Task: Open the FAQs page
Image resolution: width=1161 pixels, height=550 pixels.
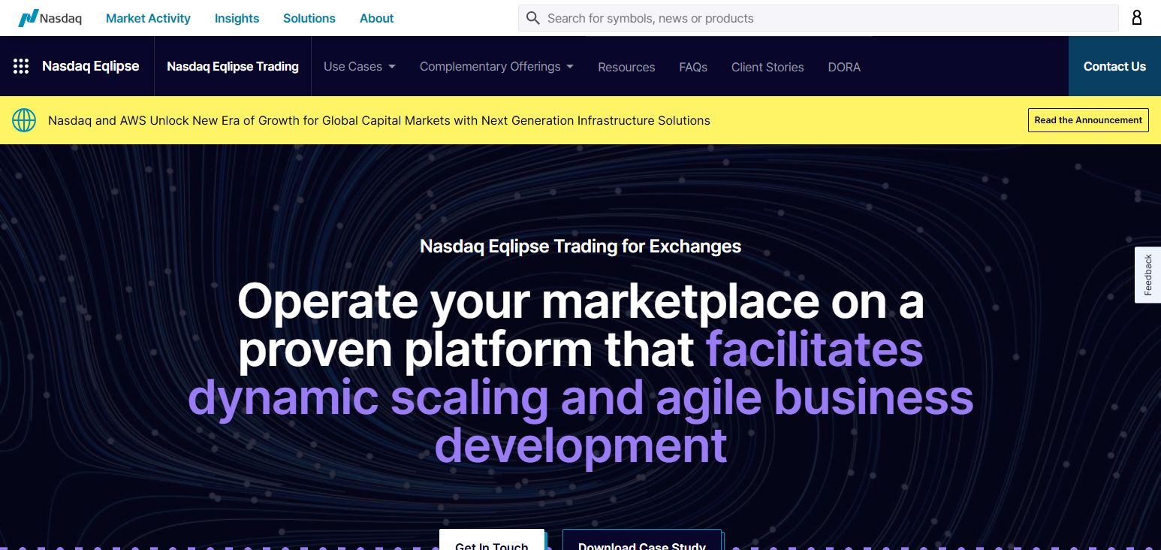Action: (693, 67)
